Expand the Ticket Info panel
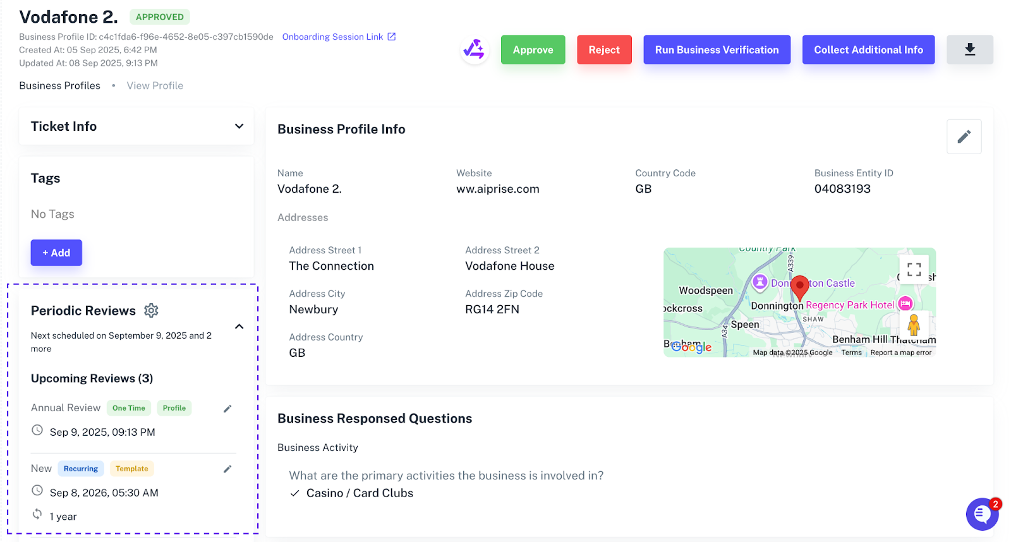 pyautogui.click(x=239, y=126)
